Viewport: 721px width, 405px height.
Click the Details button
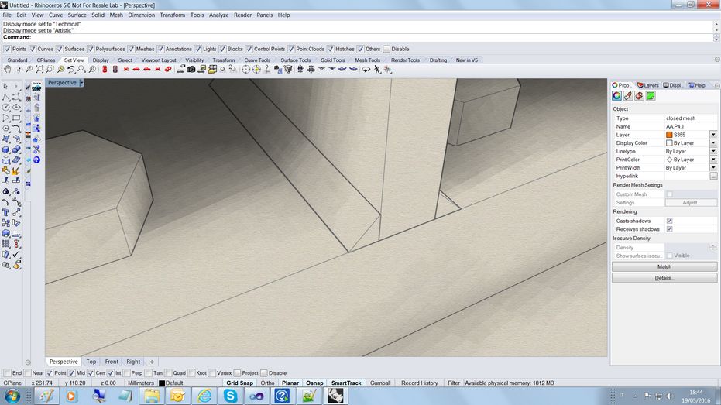664,278
